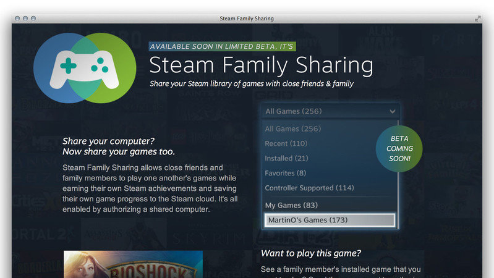Click the Available Soon in Limited Beta banner

222,46
